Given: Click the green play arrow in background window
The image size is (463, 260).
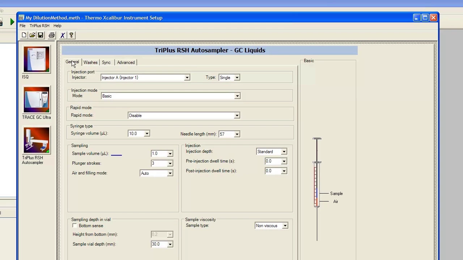Looking at the screenshot, I should [12, 22].
